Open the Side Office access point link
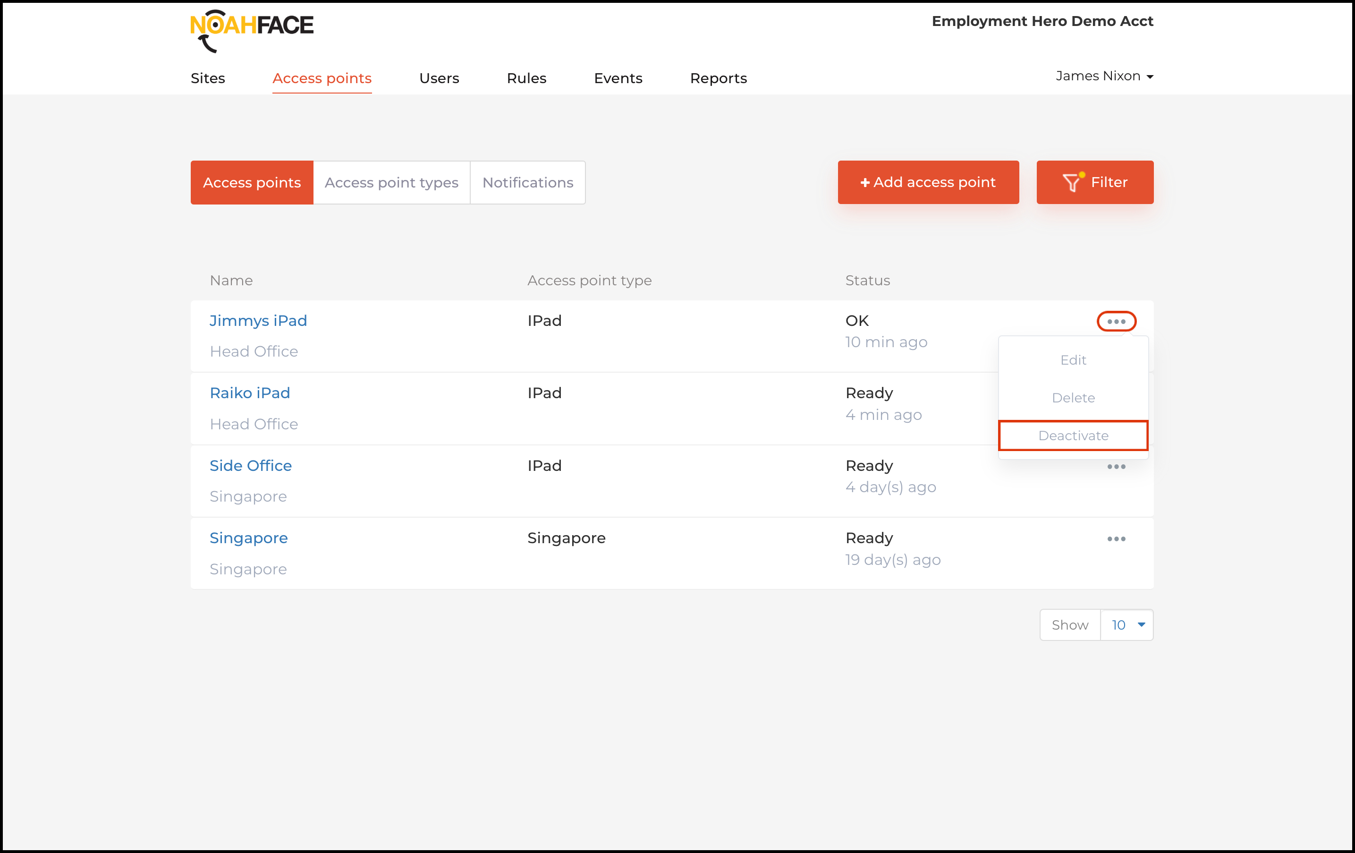Screen dimensions: 1355x853 coord(250,466)
